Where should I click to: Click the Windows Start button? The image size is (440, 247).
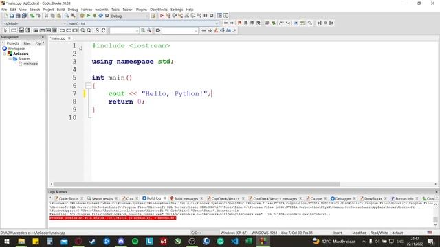(x=7, y=241)
